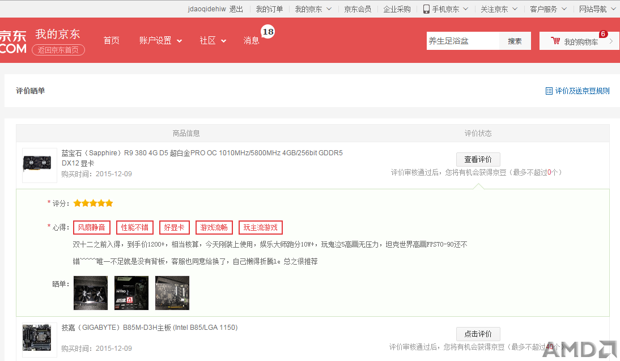
Task: Click the 查看评价 button
Action: coord(478,159)
